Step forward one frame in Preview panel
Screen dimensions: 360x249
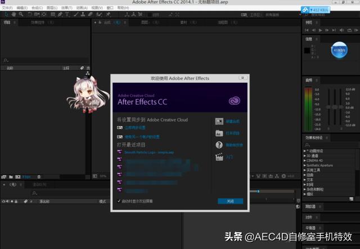pos(327,30)
